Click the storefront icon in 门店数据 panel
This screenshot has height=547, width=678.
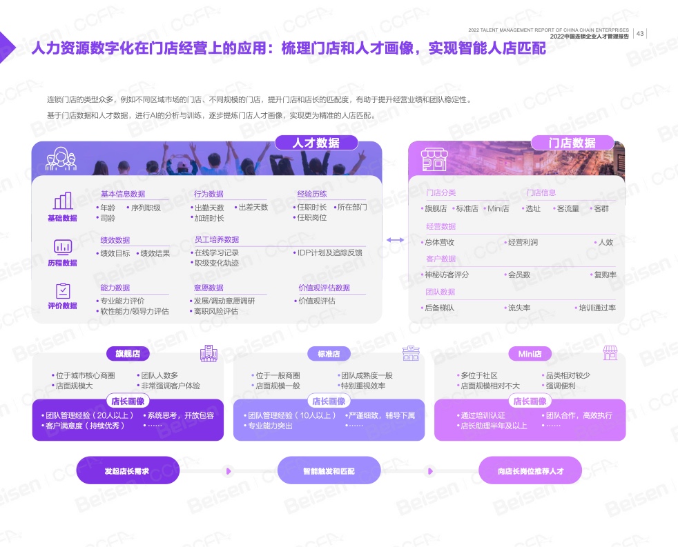(x=433, y=159)
